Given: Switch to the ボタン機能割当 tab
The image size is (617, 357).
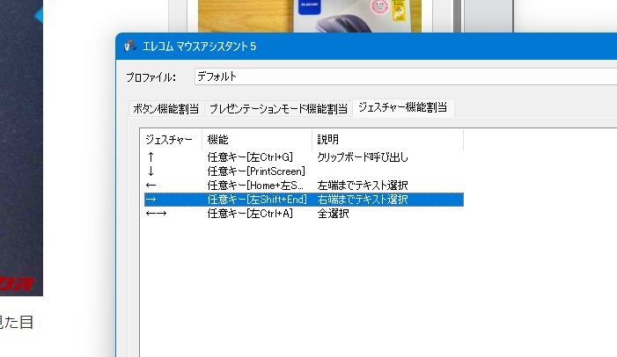Looking at the screenshot, I should [165, 108].
